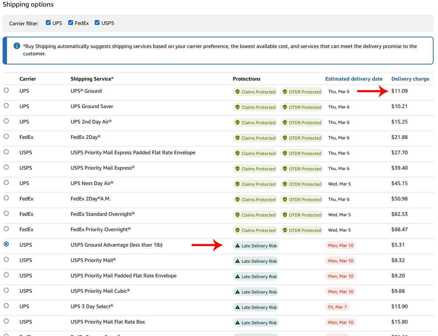Viewport: 438px width, 336px height.
Task: Click Claims Protected shield icon in the $39.40 row
Action: coord(238,169)
